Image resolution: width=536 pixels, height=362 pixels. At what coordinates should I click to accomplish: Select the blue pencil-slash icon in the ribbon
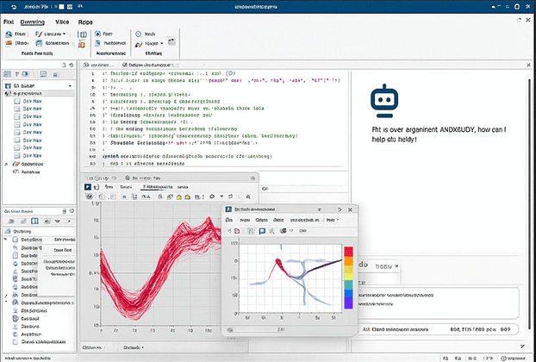coord(39,34)
